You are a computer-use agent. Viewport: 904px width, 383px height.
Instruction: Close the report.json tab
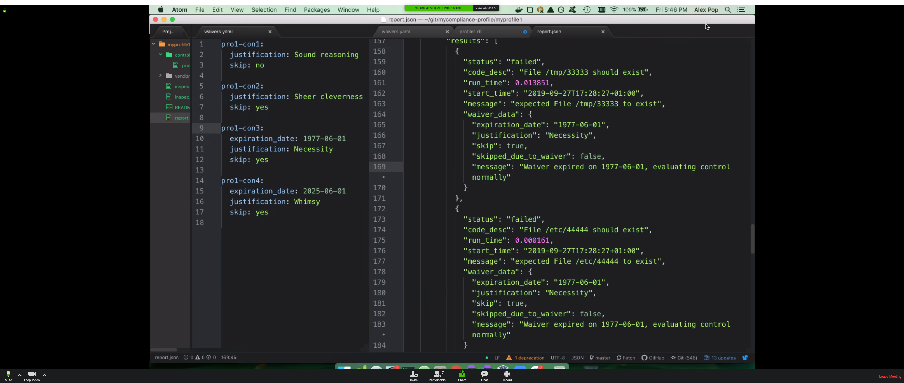tap(603, 32)
